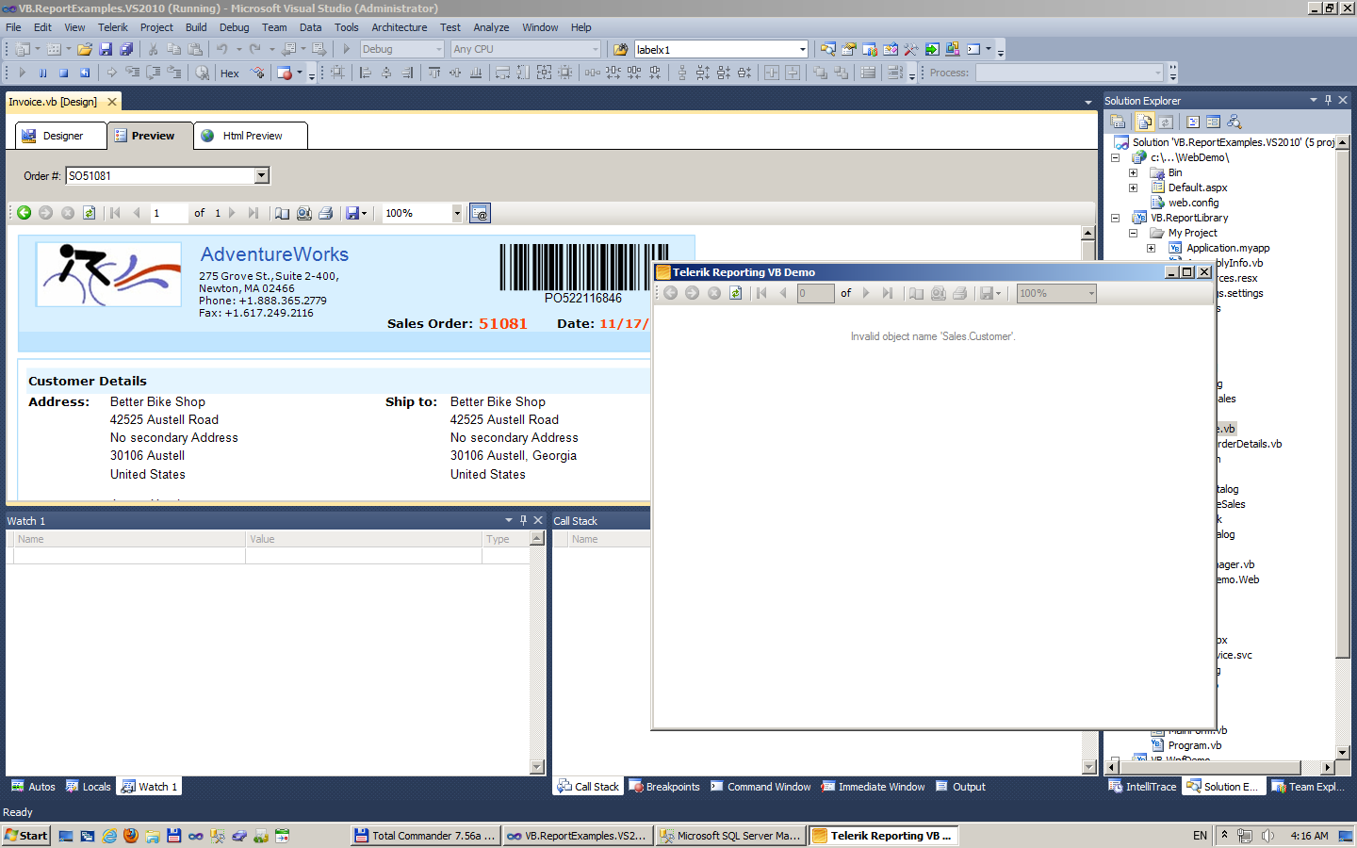The image size is (1357, 848).
Task: Click the Solution Explorer vertical scrollbar
Action: coord(1343,448)
